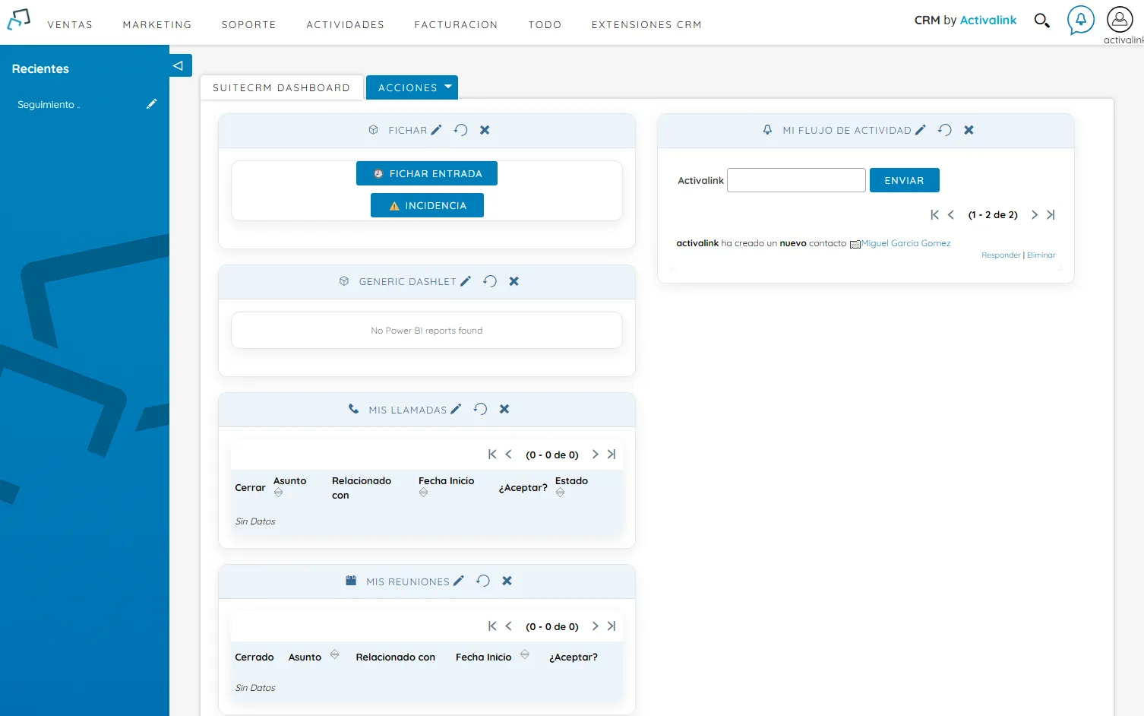Go to next page in the activity stream
This screenshot has width=1144, height=716.
pos(1035,215)
